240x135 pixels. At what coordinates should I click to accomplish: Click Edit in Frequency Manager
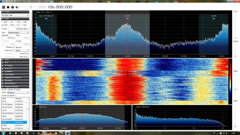(10, 90)
